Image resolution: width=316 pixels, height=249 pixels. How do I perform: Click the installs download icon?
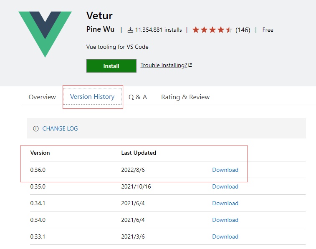(x=130, y=30)
